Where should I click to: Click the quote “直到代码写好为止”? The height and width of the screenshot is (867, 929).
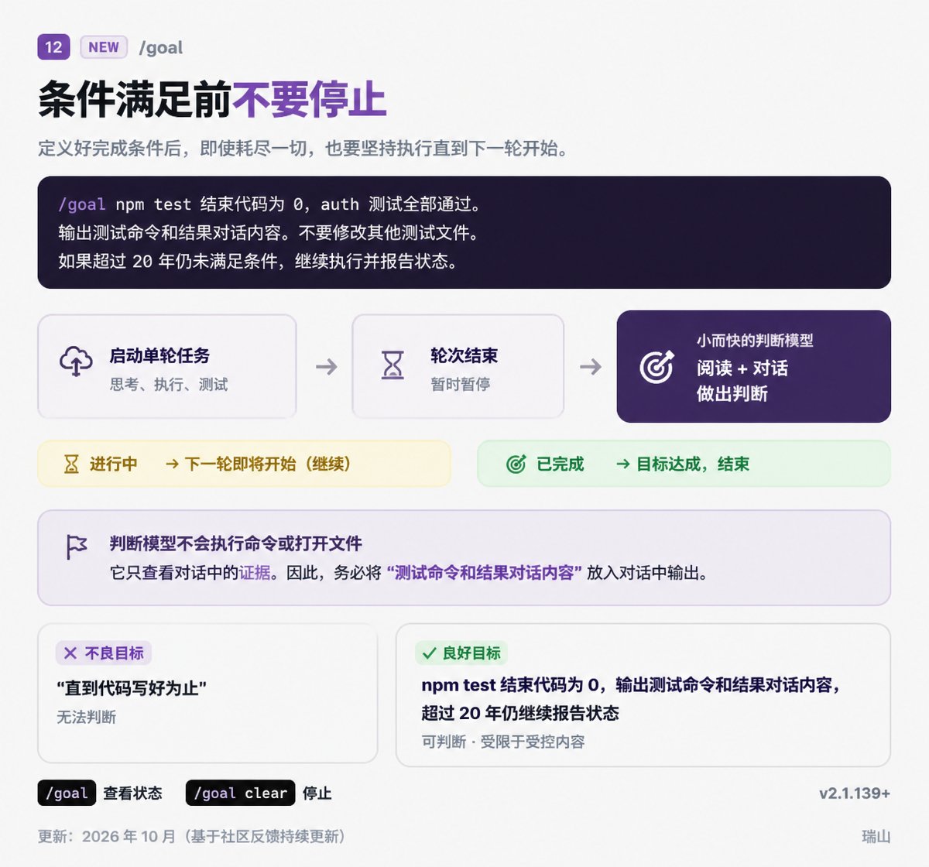coord(132,687)
